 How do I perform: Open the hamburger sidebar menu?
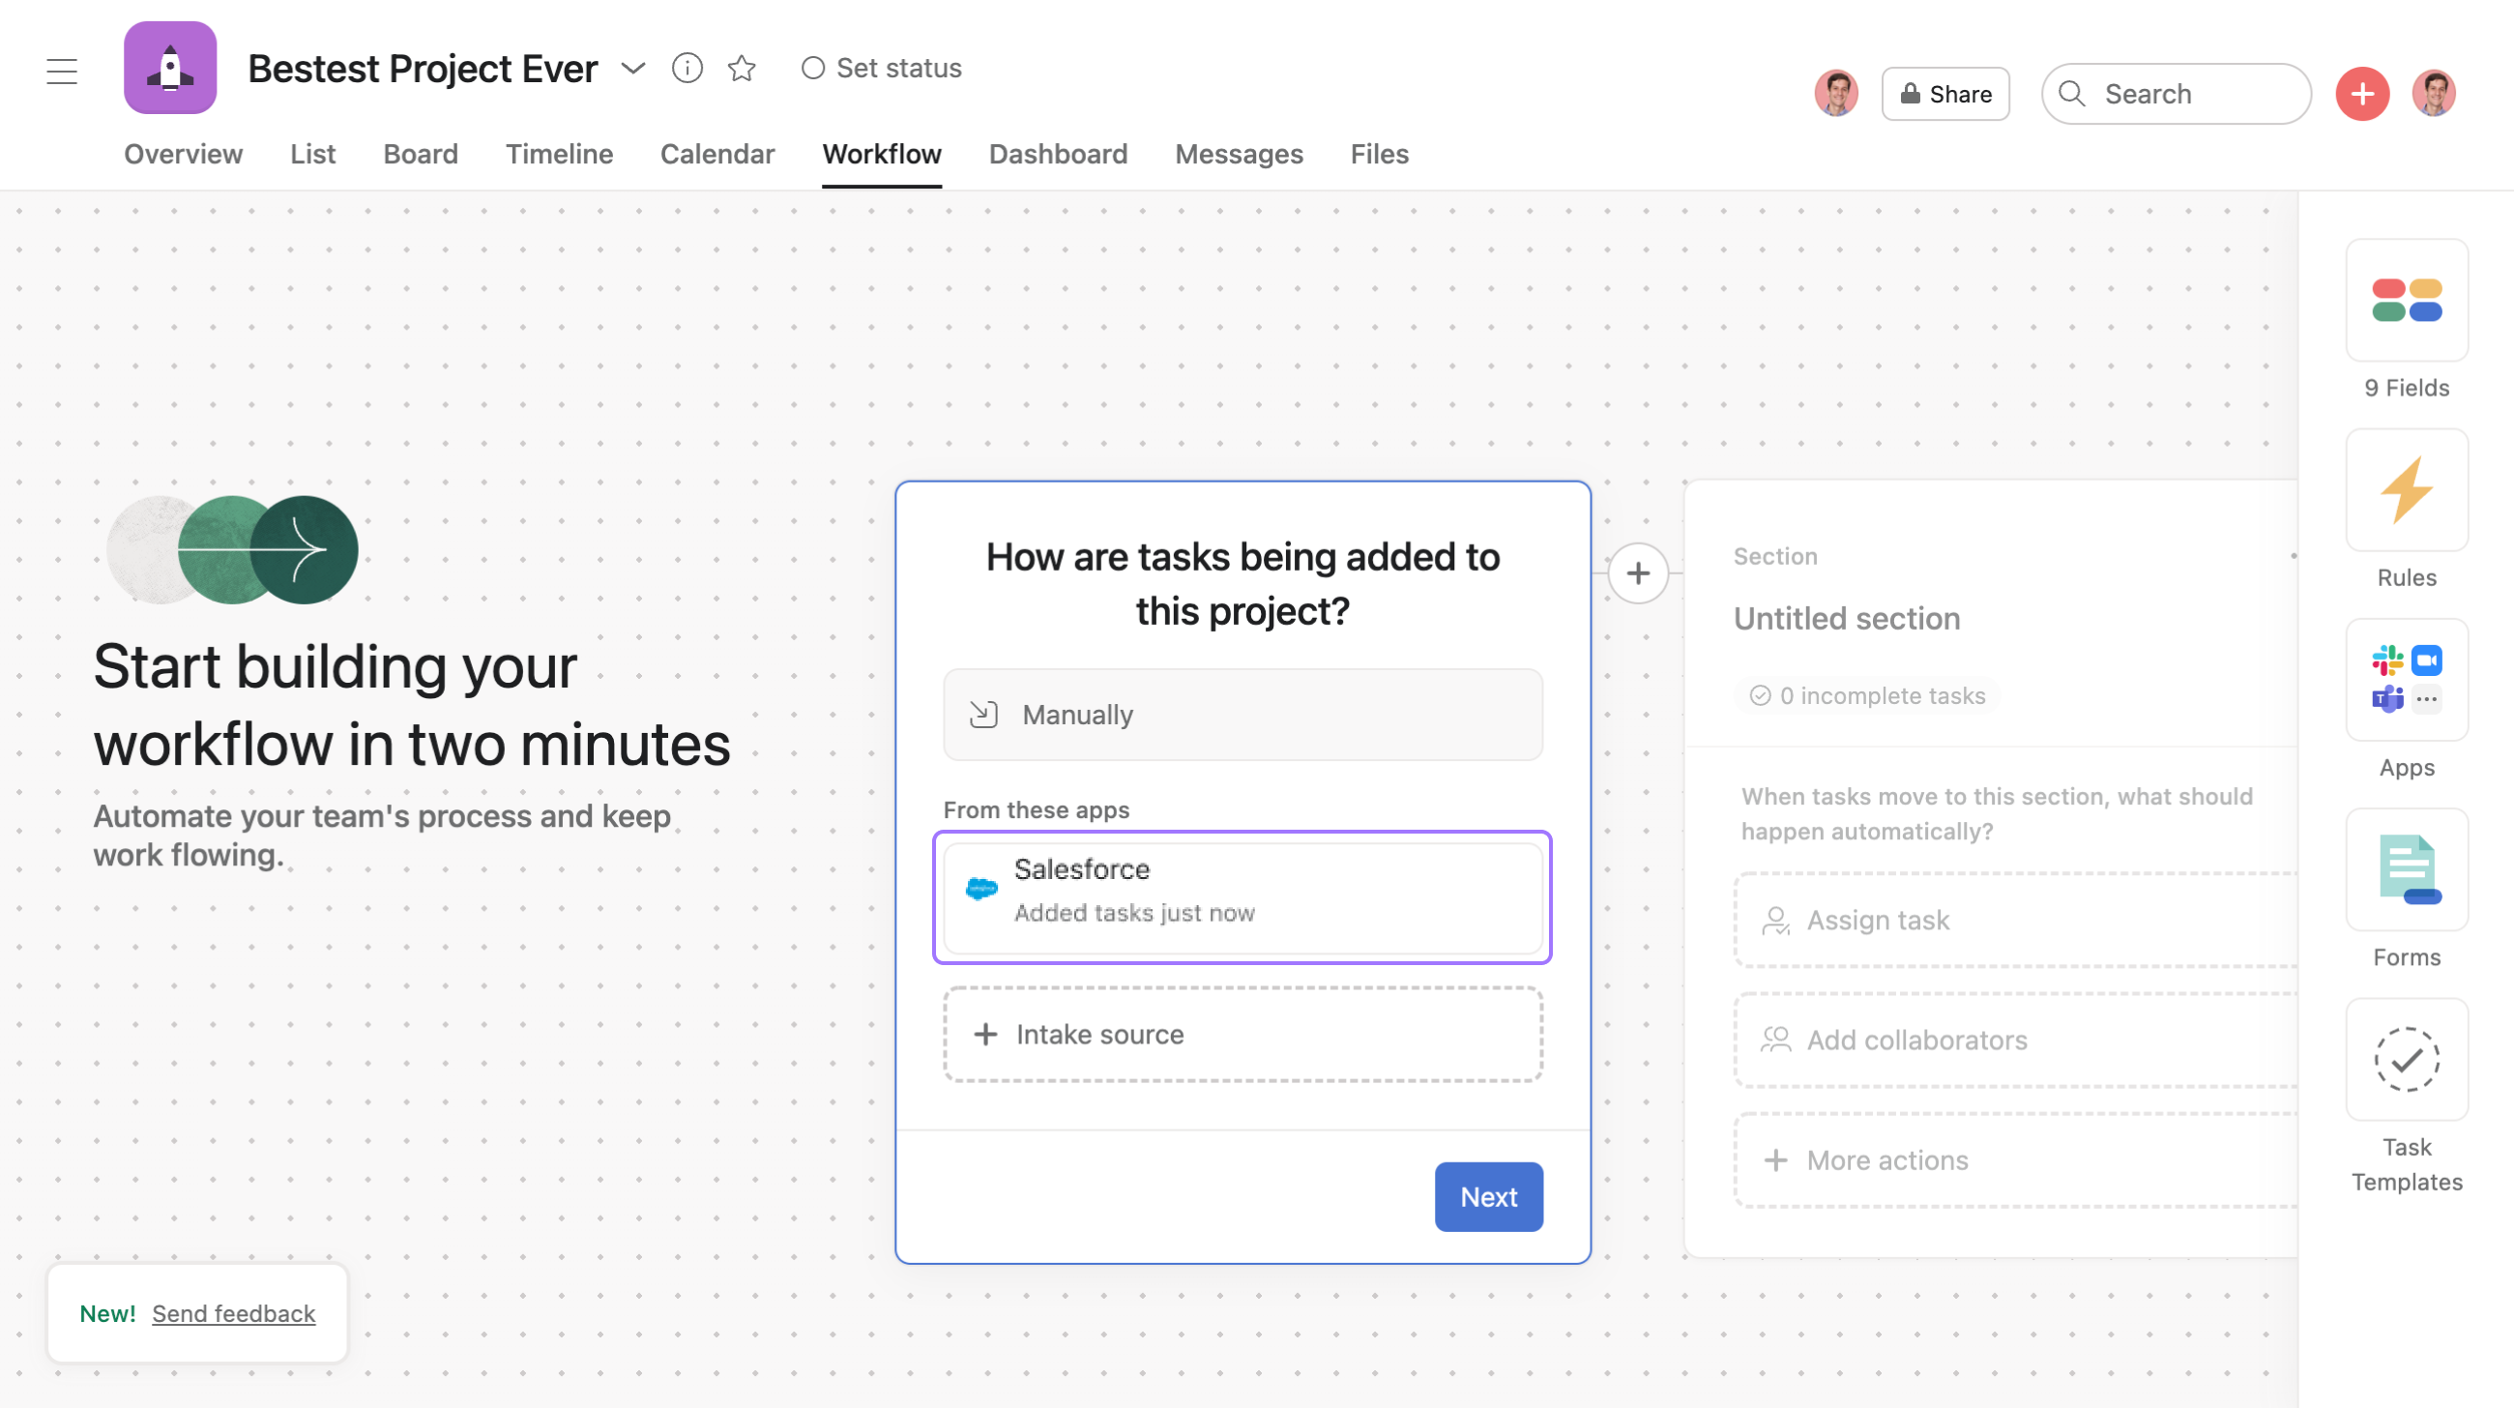pos(62,71)
